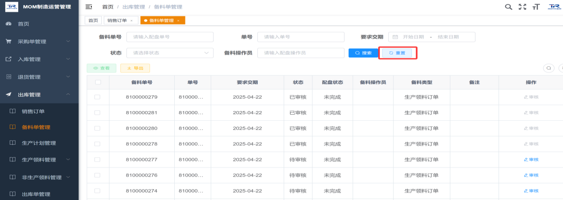
Task: Expand 生产领料管理 submenu
Action: (68, 160)
